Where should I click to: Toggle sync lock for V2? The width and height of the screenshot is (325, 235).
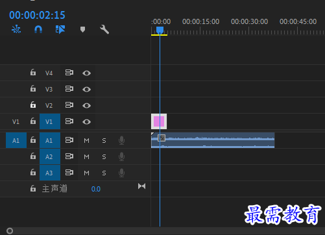[69, 105]
